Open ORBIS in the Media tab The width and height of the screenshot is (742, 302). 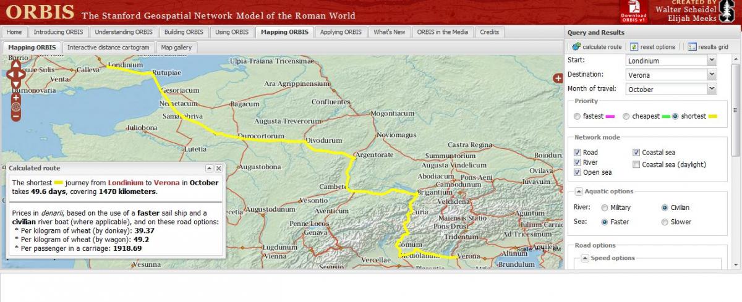[x=443, y=32]
